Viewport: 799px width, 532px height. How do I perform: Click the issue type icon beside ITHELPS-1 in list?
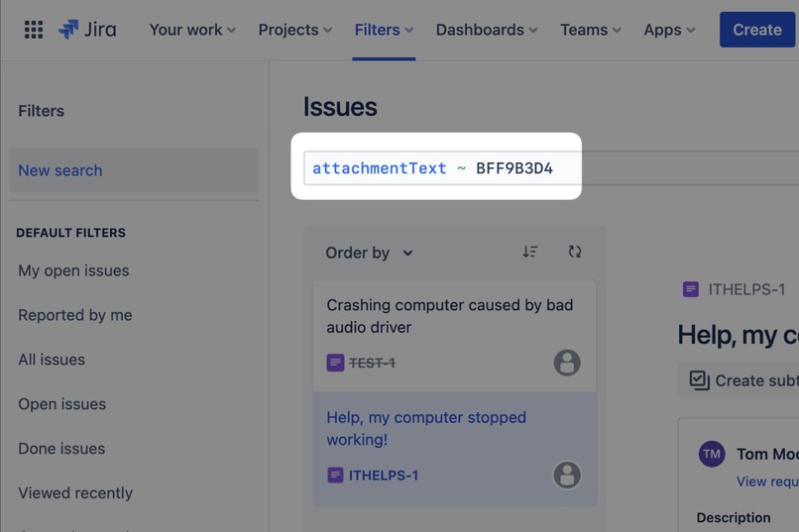(335, 475)
